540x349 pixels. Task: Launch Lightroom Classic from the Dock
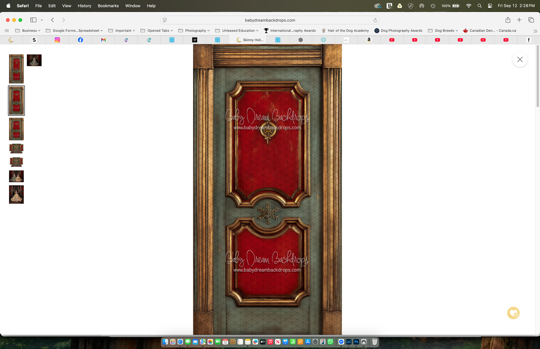348,342
